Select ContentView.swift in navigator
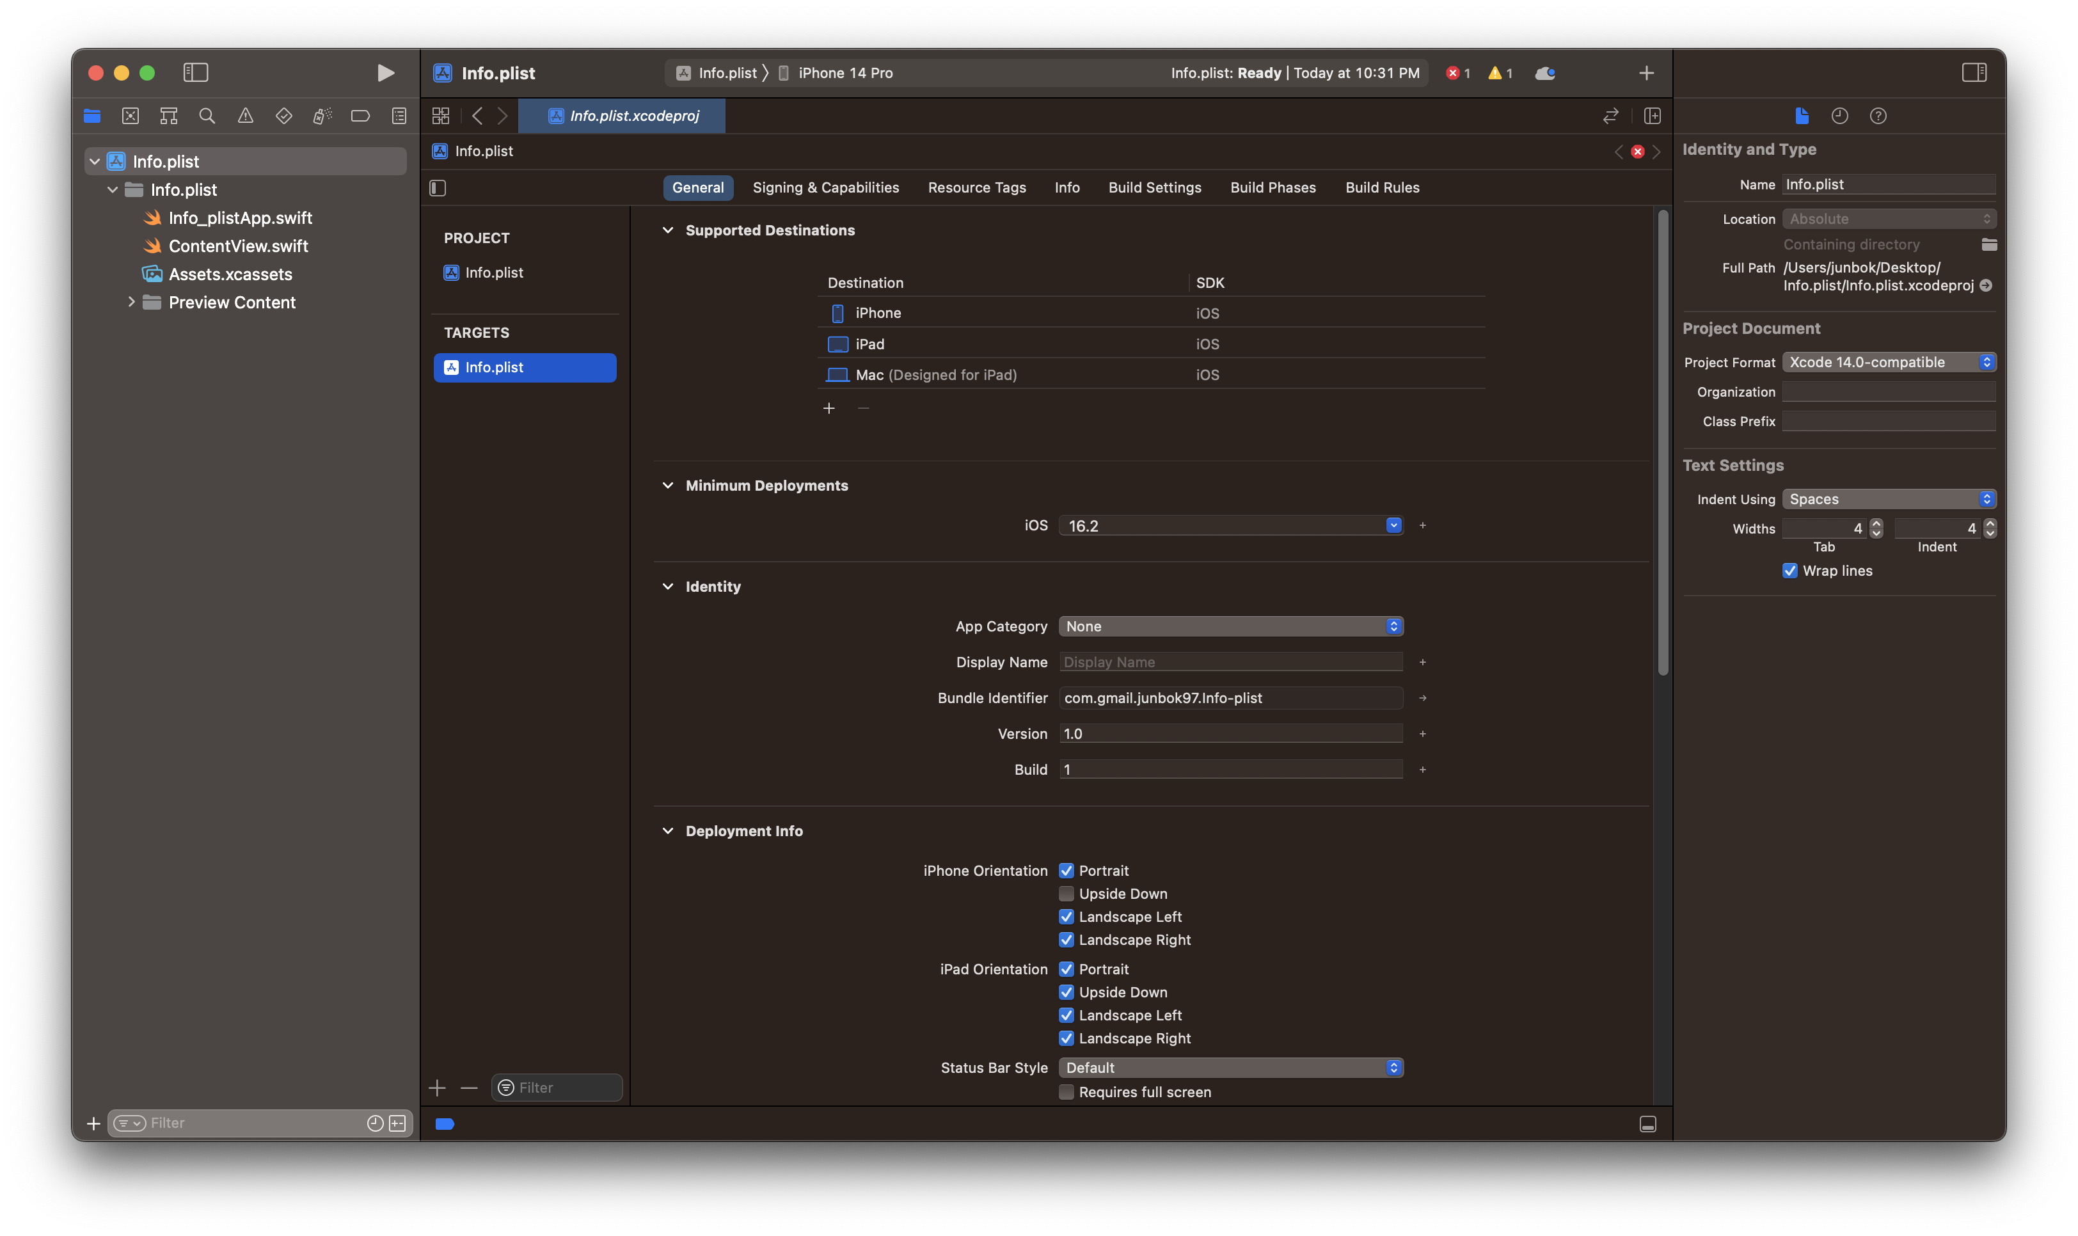Viewport: 2078px width, 1236px height. click(238, 246)
